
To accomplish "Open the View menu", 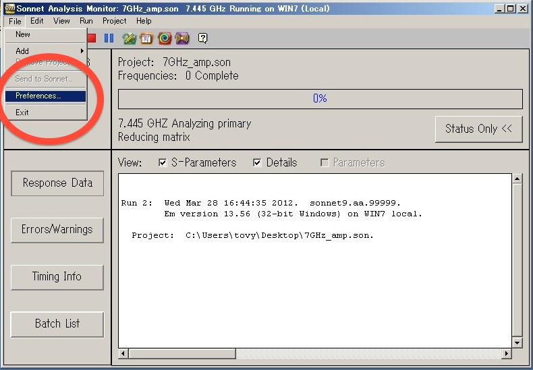I will (61, 21).
